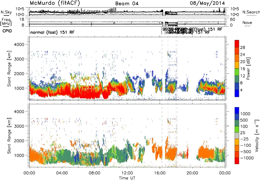Click the Nave legend label
The height and width of the screenshot is (180, 260).
(x=247, y=22)
